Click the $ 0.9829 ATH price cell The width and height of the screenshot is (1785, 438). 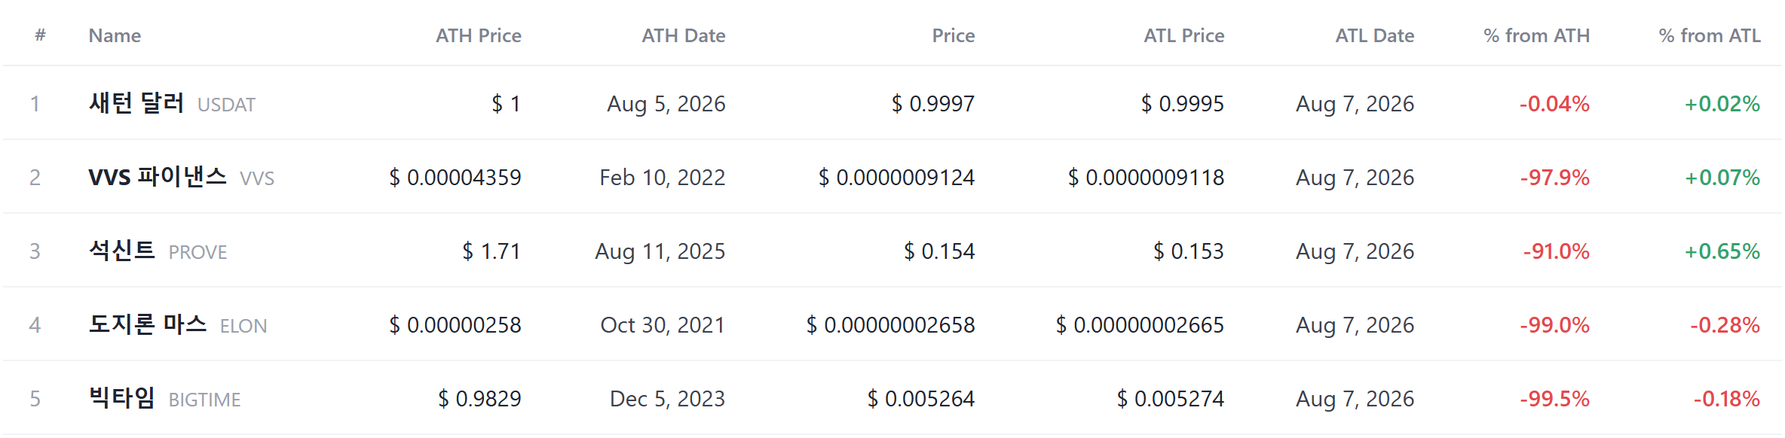(479, 399)
